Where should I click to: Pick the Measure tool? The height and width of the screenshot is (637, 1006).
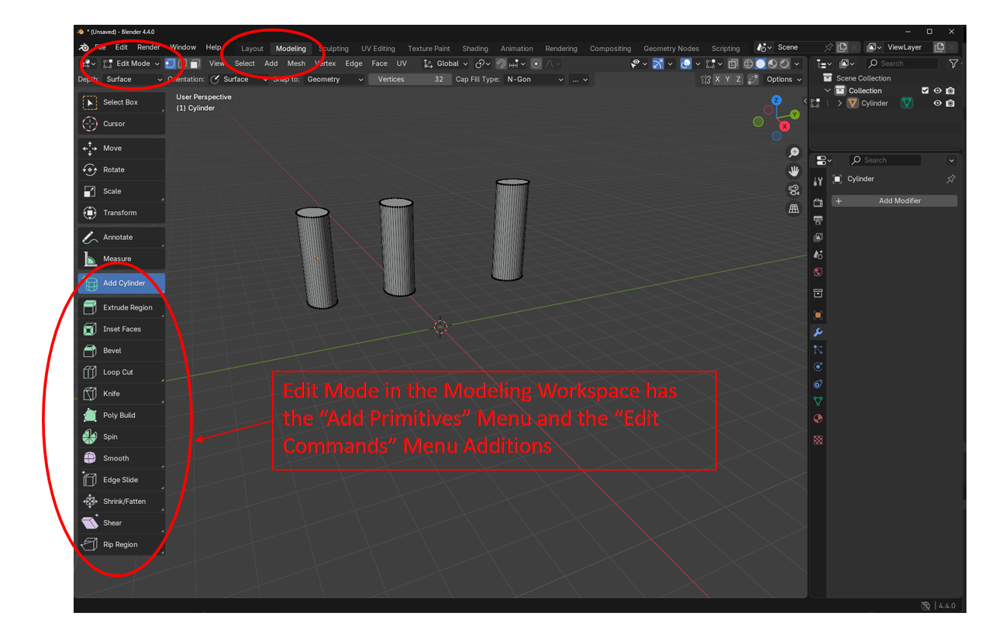point(122,259)
